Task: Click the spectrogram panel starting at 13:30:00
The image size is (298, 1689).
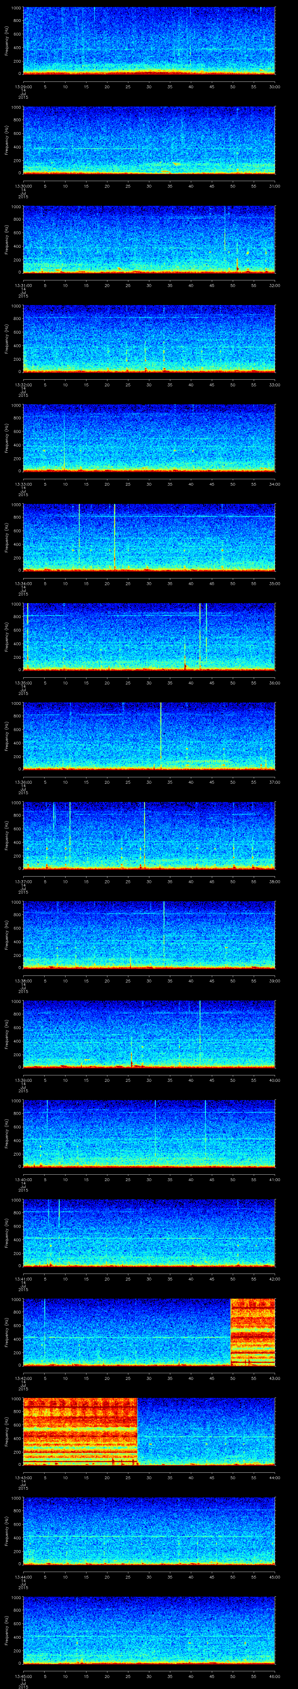Action: [x=149, y=140]
